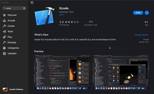Click the Work paper plane icon
This screenshot has width=154, height=94.
(4, 31)
